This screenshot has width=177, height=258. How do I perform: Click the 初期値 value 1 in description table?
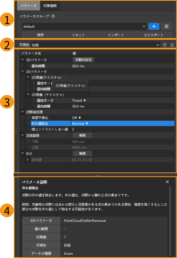(65, 237)
